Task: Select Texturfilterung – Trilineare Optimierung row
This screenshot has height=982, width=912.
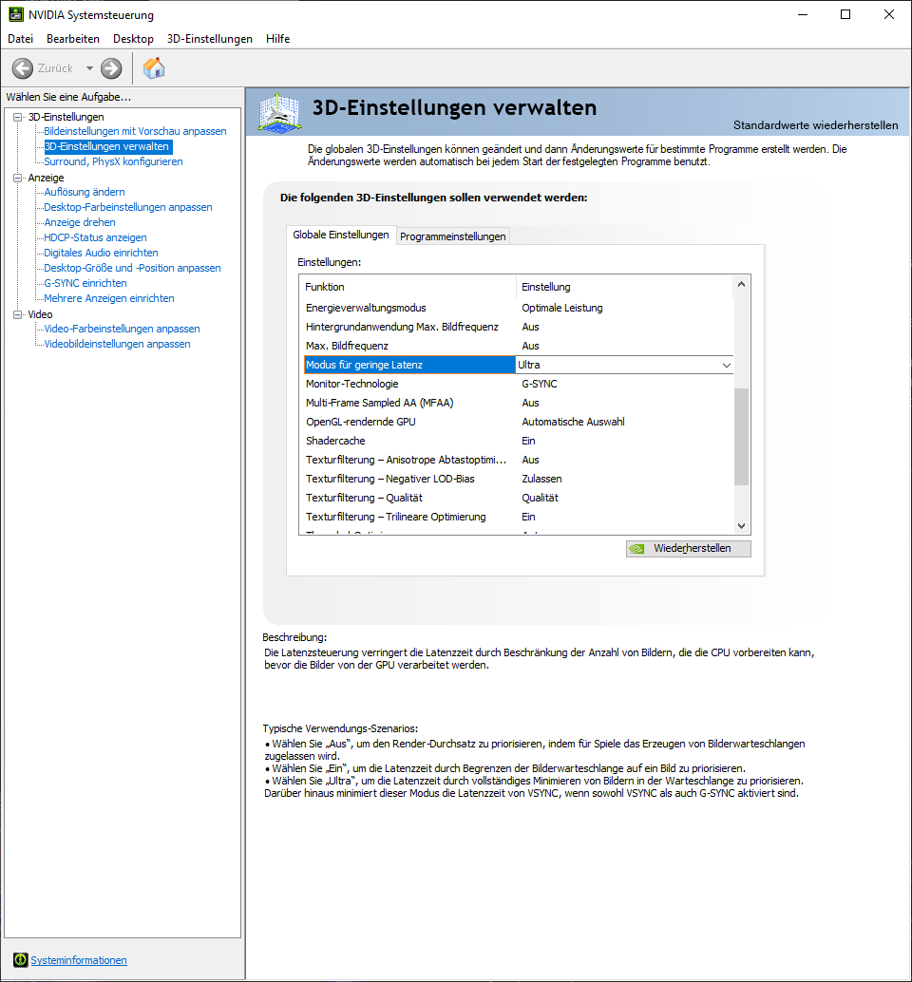Action: click(x=517, y=517)
